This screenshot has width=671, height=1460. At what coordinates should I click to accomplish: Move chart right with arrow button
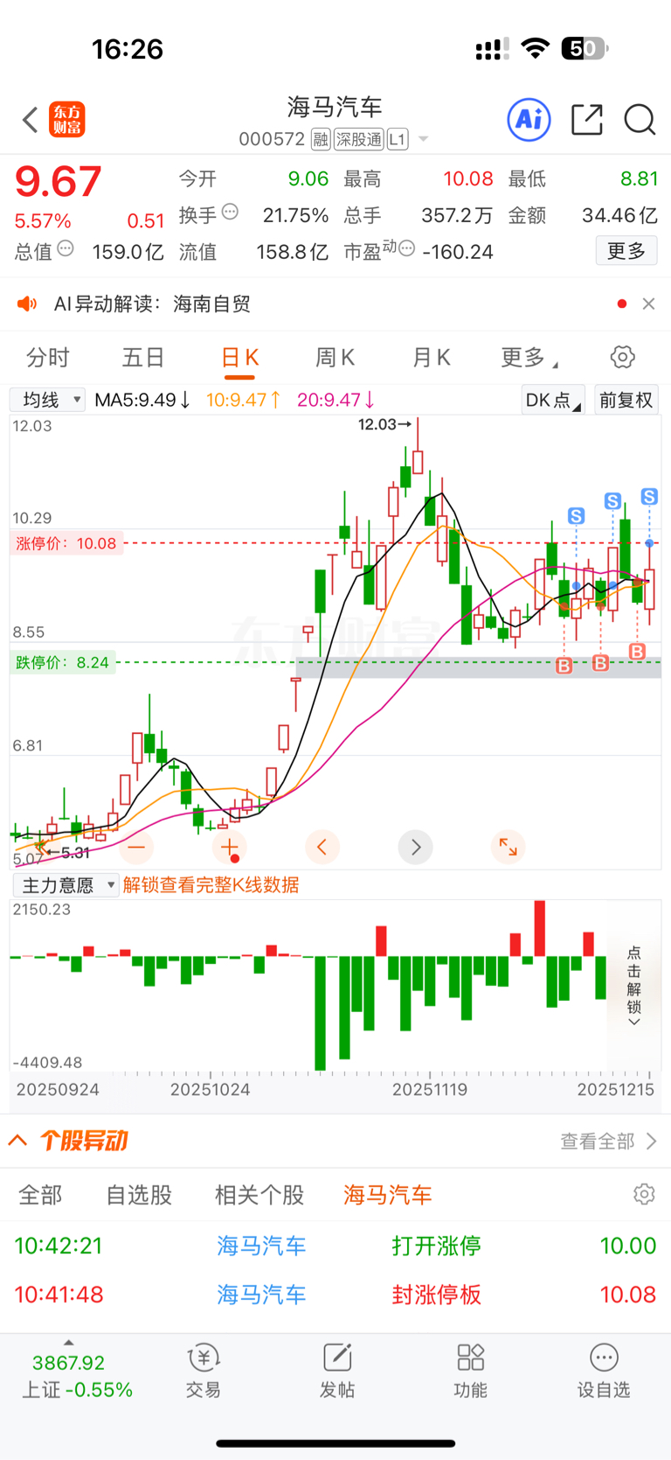point(416,847)
